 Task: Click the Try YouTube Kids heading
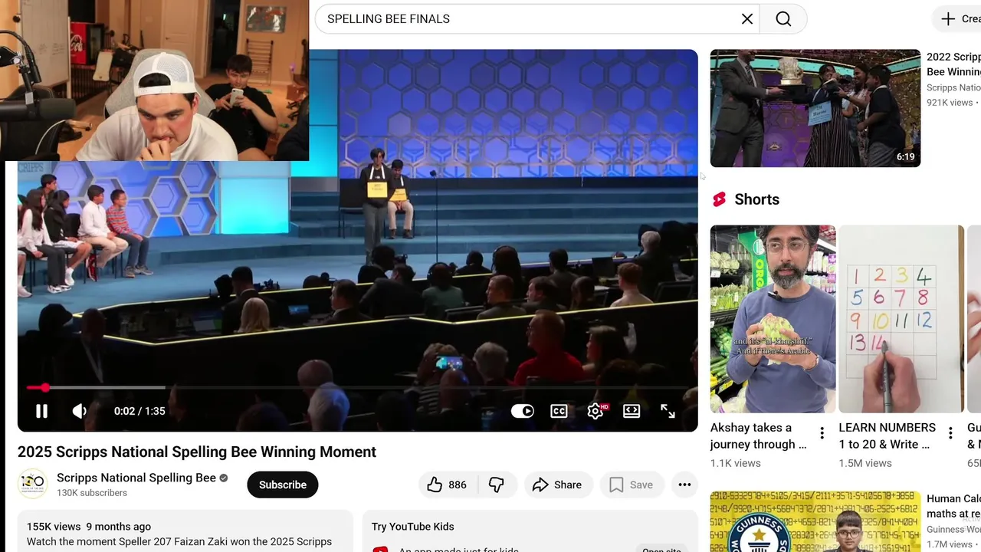(x=412, y=527)
